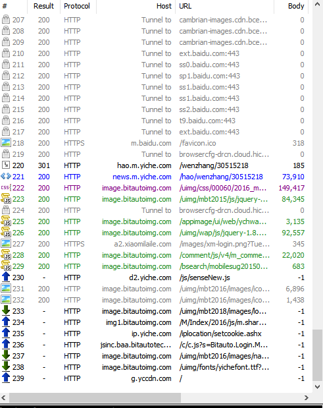Click the lock icon of session 224
Image resolution: width=323 pixels, height=408 pixels.
pos(6,210)
